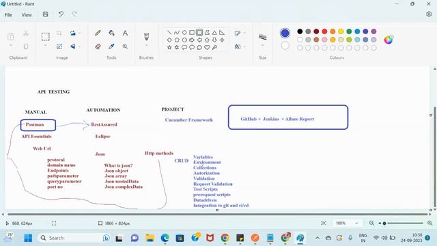Open the Brushes tool
Screen dimensions: 437x246
146,36
